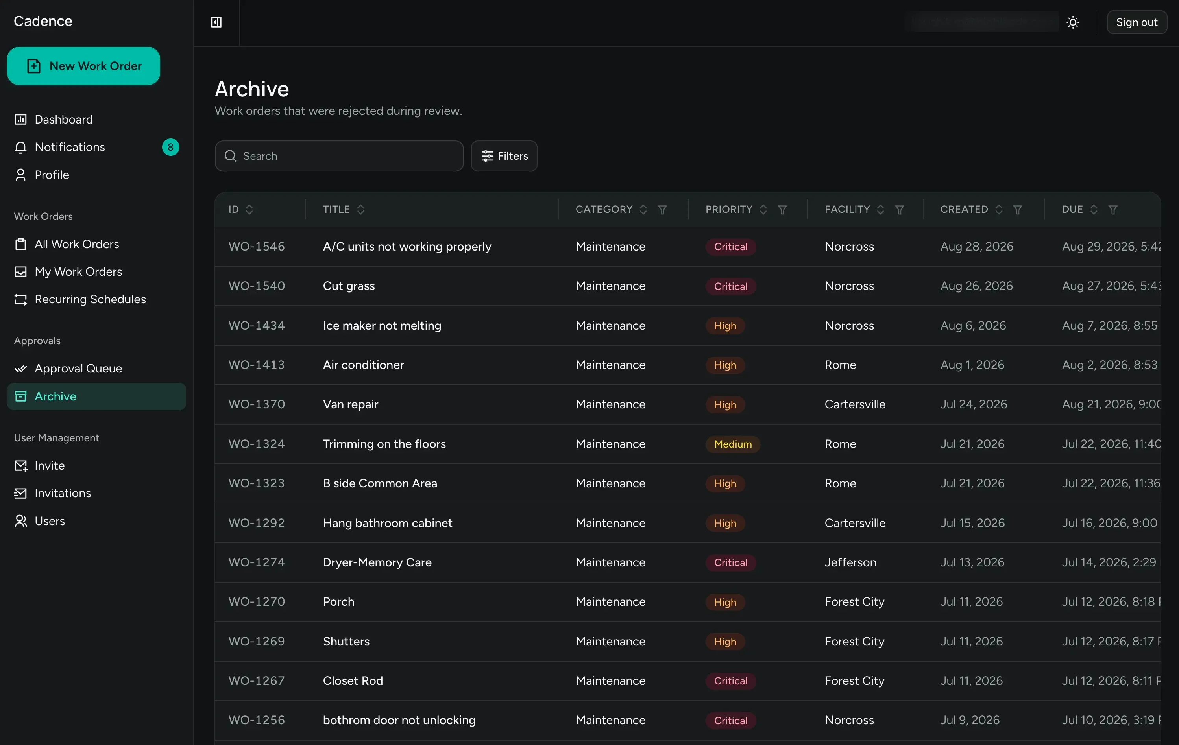Click the Sign out button
Screen dimensions: 1179x745
[1136, 22]
